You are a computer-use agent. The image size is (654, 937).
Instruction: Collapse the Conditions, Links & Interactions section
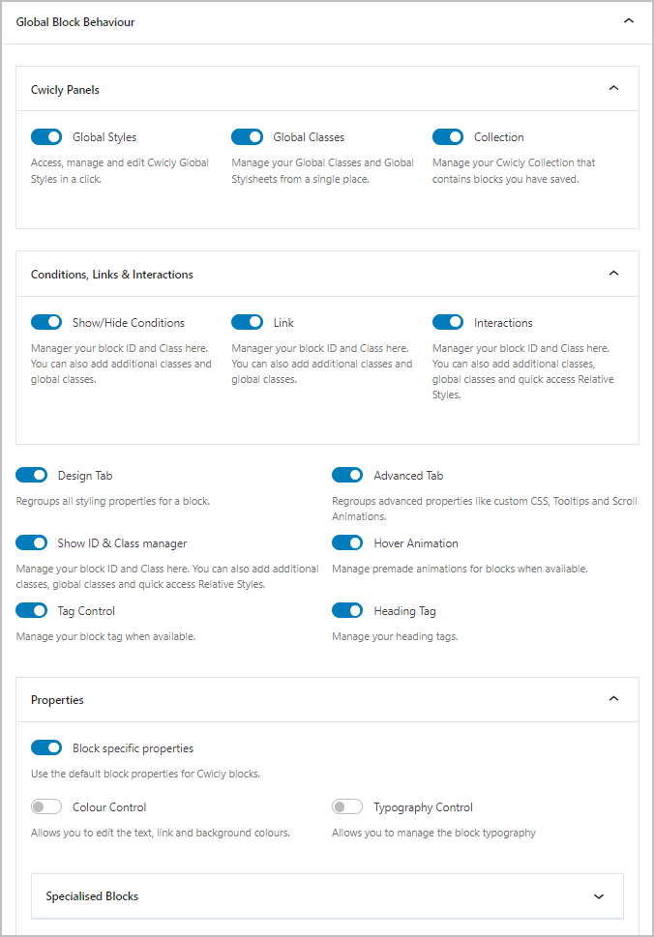click(613, 273)
